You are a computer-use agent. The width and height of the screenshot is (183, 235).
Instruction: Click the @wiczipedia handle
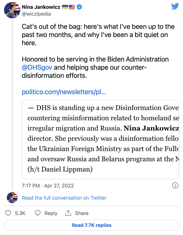(x=36, y=14)
